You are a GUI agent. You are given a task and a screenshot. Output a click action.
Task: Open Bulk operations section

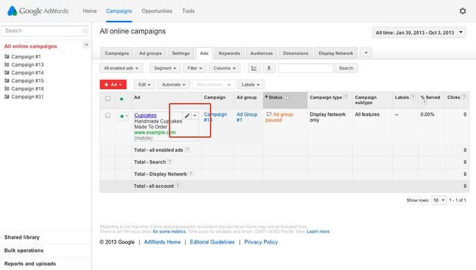[24, 251]
